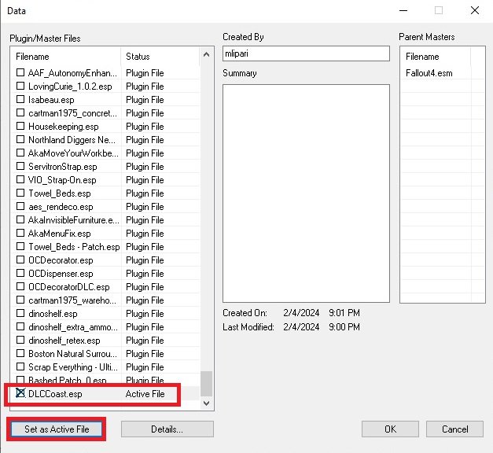The image size is (493, 453).
Task: Click in the Created By text field
Action: (306, 53)
